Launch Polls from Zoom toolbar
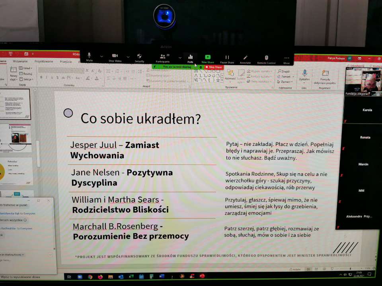Viewport: 382px width, 286px height. [190, 58]
